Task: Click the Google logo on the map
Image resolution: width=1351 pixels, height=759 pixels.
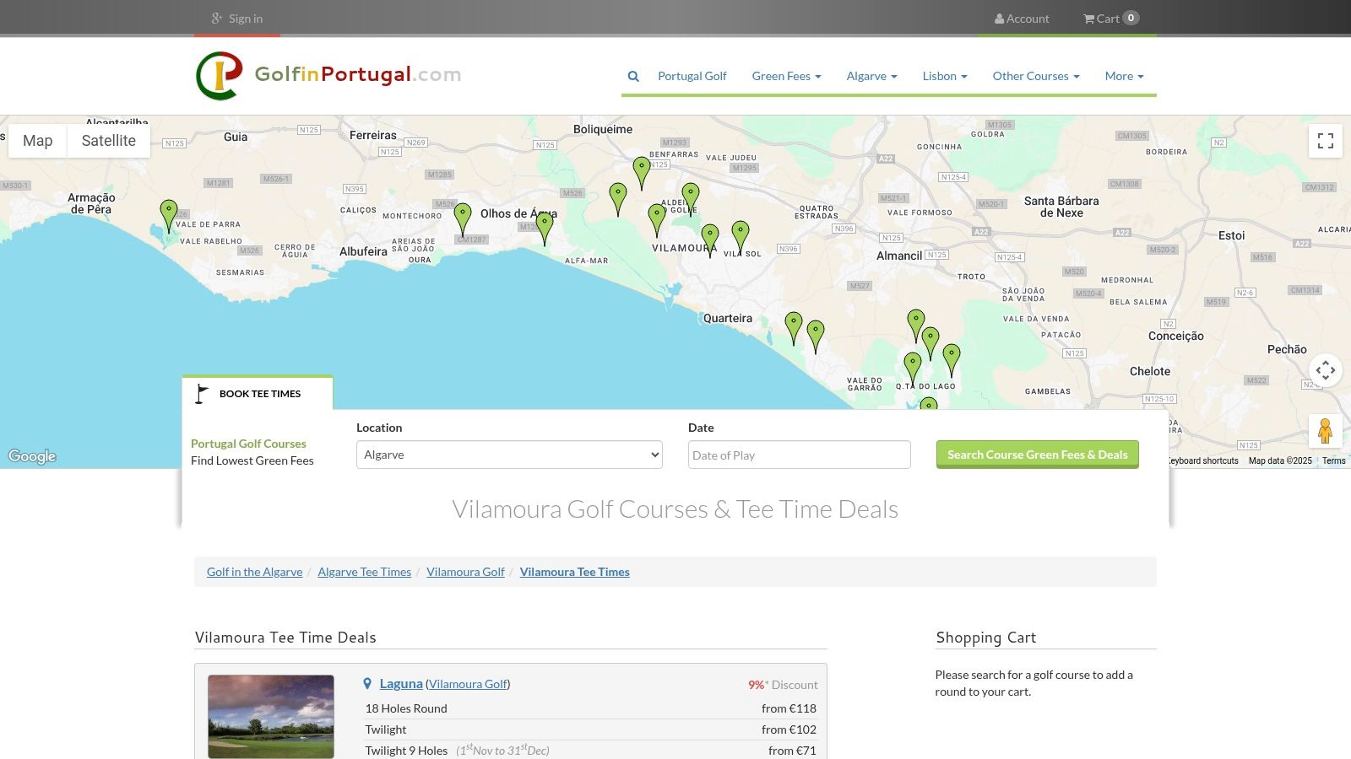Action: point(32,456)
